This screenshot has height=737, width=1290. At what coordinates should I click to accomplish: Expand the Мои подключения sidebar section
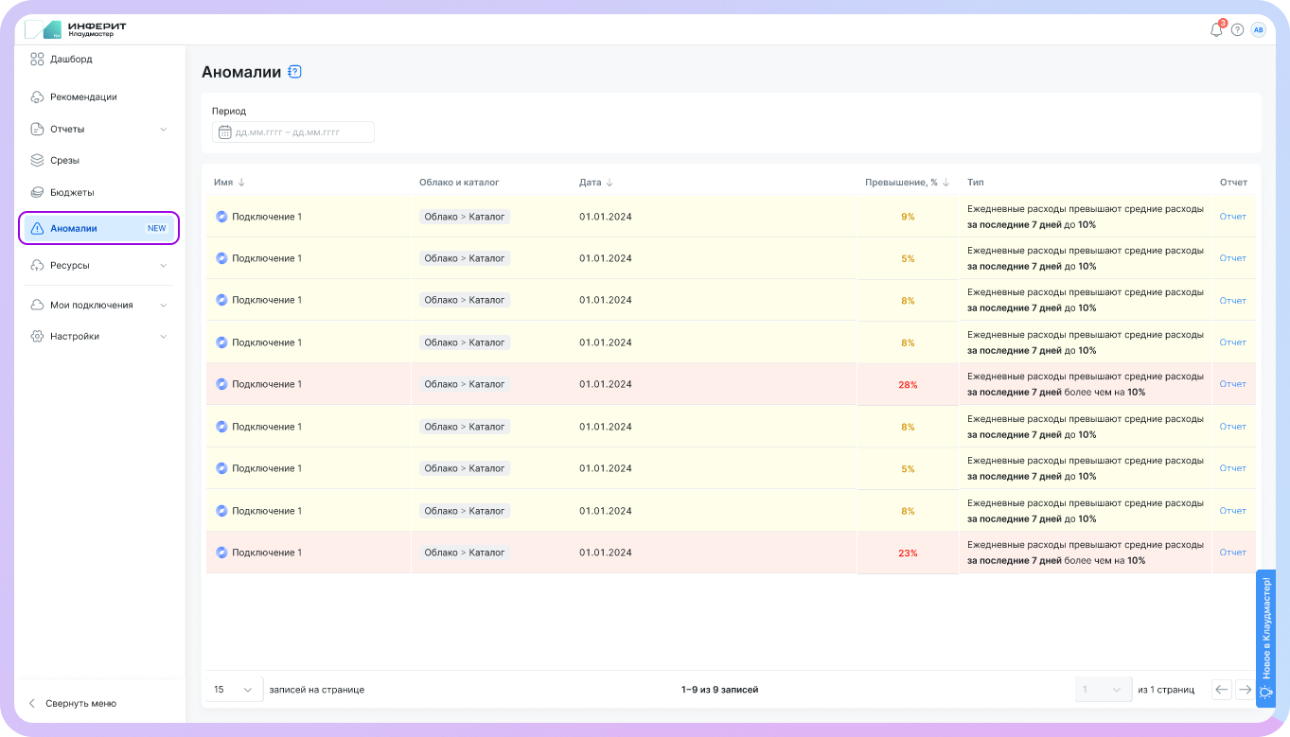pyautogui.click(x=163, y=306)
